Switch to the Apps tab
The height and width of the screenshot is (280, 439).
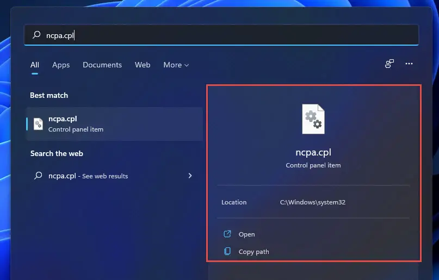[x=61, y=65]
